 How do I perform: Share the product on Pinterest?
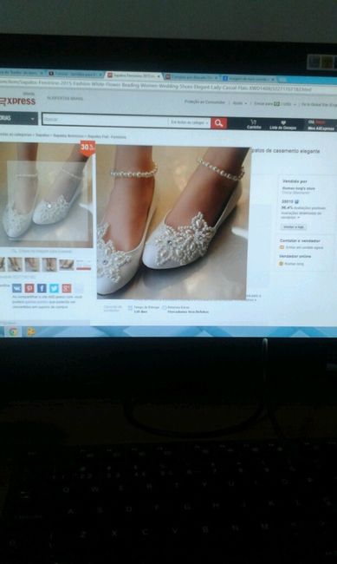29,288
